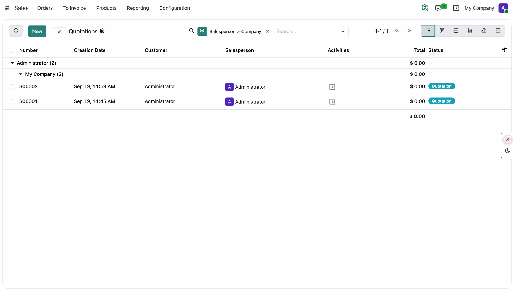
Task: Click the refresh icon button
Action: coord(16,31)
